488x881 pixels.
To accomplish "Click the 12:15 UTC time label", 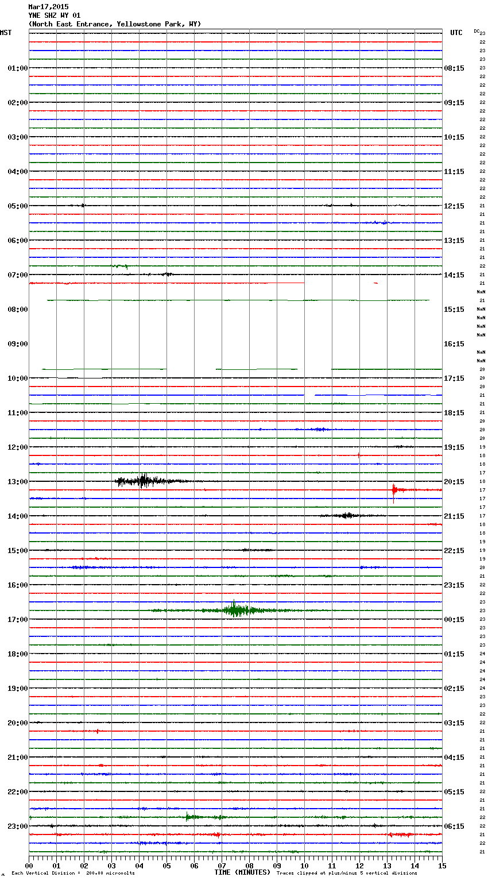I will [454, 206].
